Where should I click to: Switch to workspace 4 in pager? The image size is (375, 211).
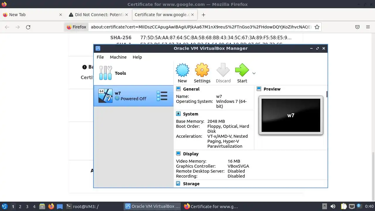tap(34, 207)
